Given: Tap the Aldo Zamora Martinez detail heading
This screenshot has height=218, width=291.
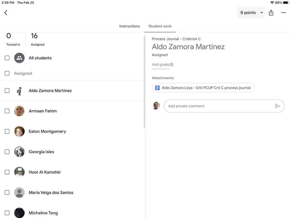Looking at the screenshot, I should click(x=188, y=47).
